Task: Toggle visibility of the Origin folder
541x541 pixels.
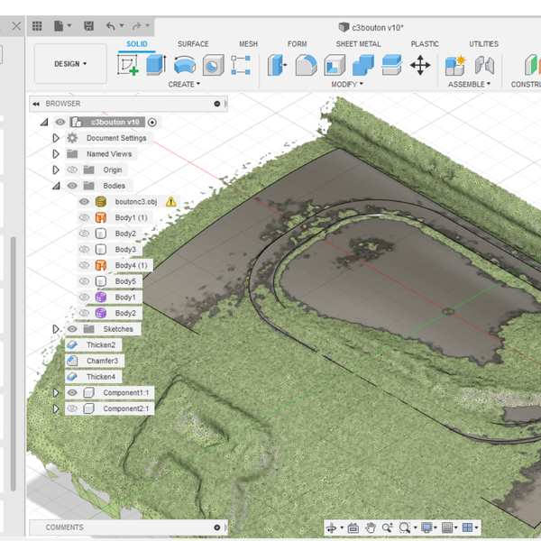Action: coord(72,170)
